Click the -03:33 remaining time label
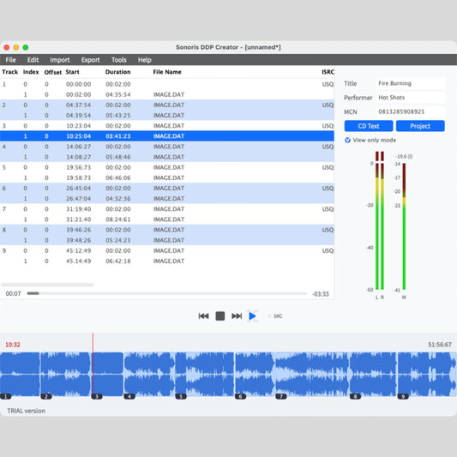Image resolution: width=457 pixels, height=457 pixels. coord(321,294)
